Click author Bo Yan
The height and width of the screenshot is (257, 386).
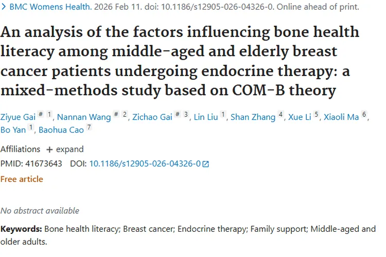(x=13, y=130)
